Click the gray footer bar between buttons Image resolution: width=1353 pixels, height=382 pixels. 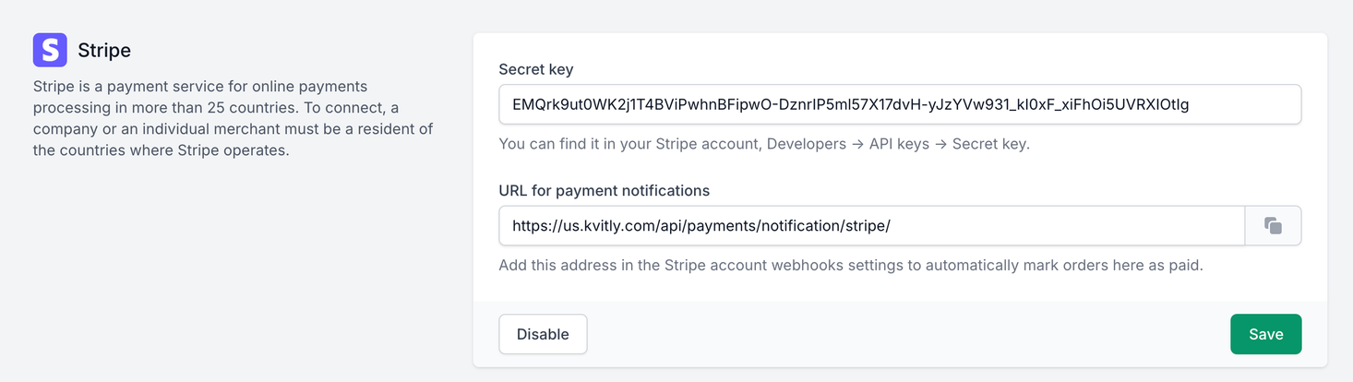pos(907,334)
